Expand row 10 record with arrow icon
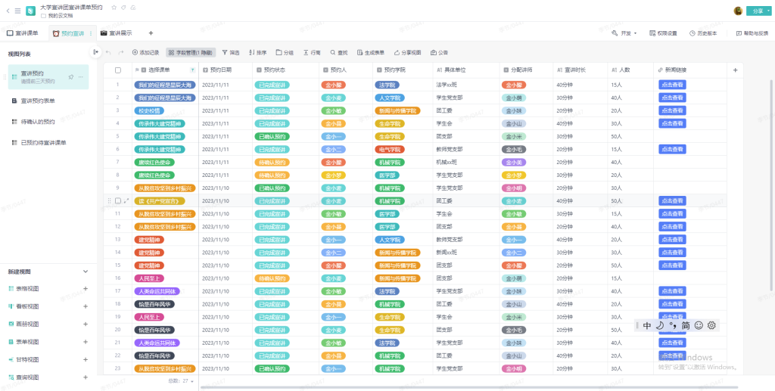775x391 pixels. 126,201
